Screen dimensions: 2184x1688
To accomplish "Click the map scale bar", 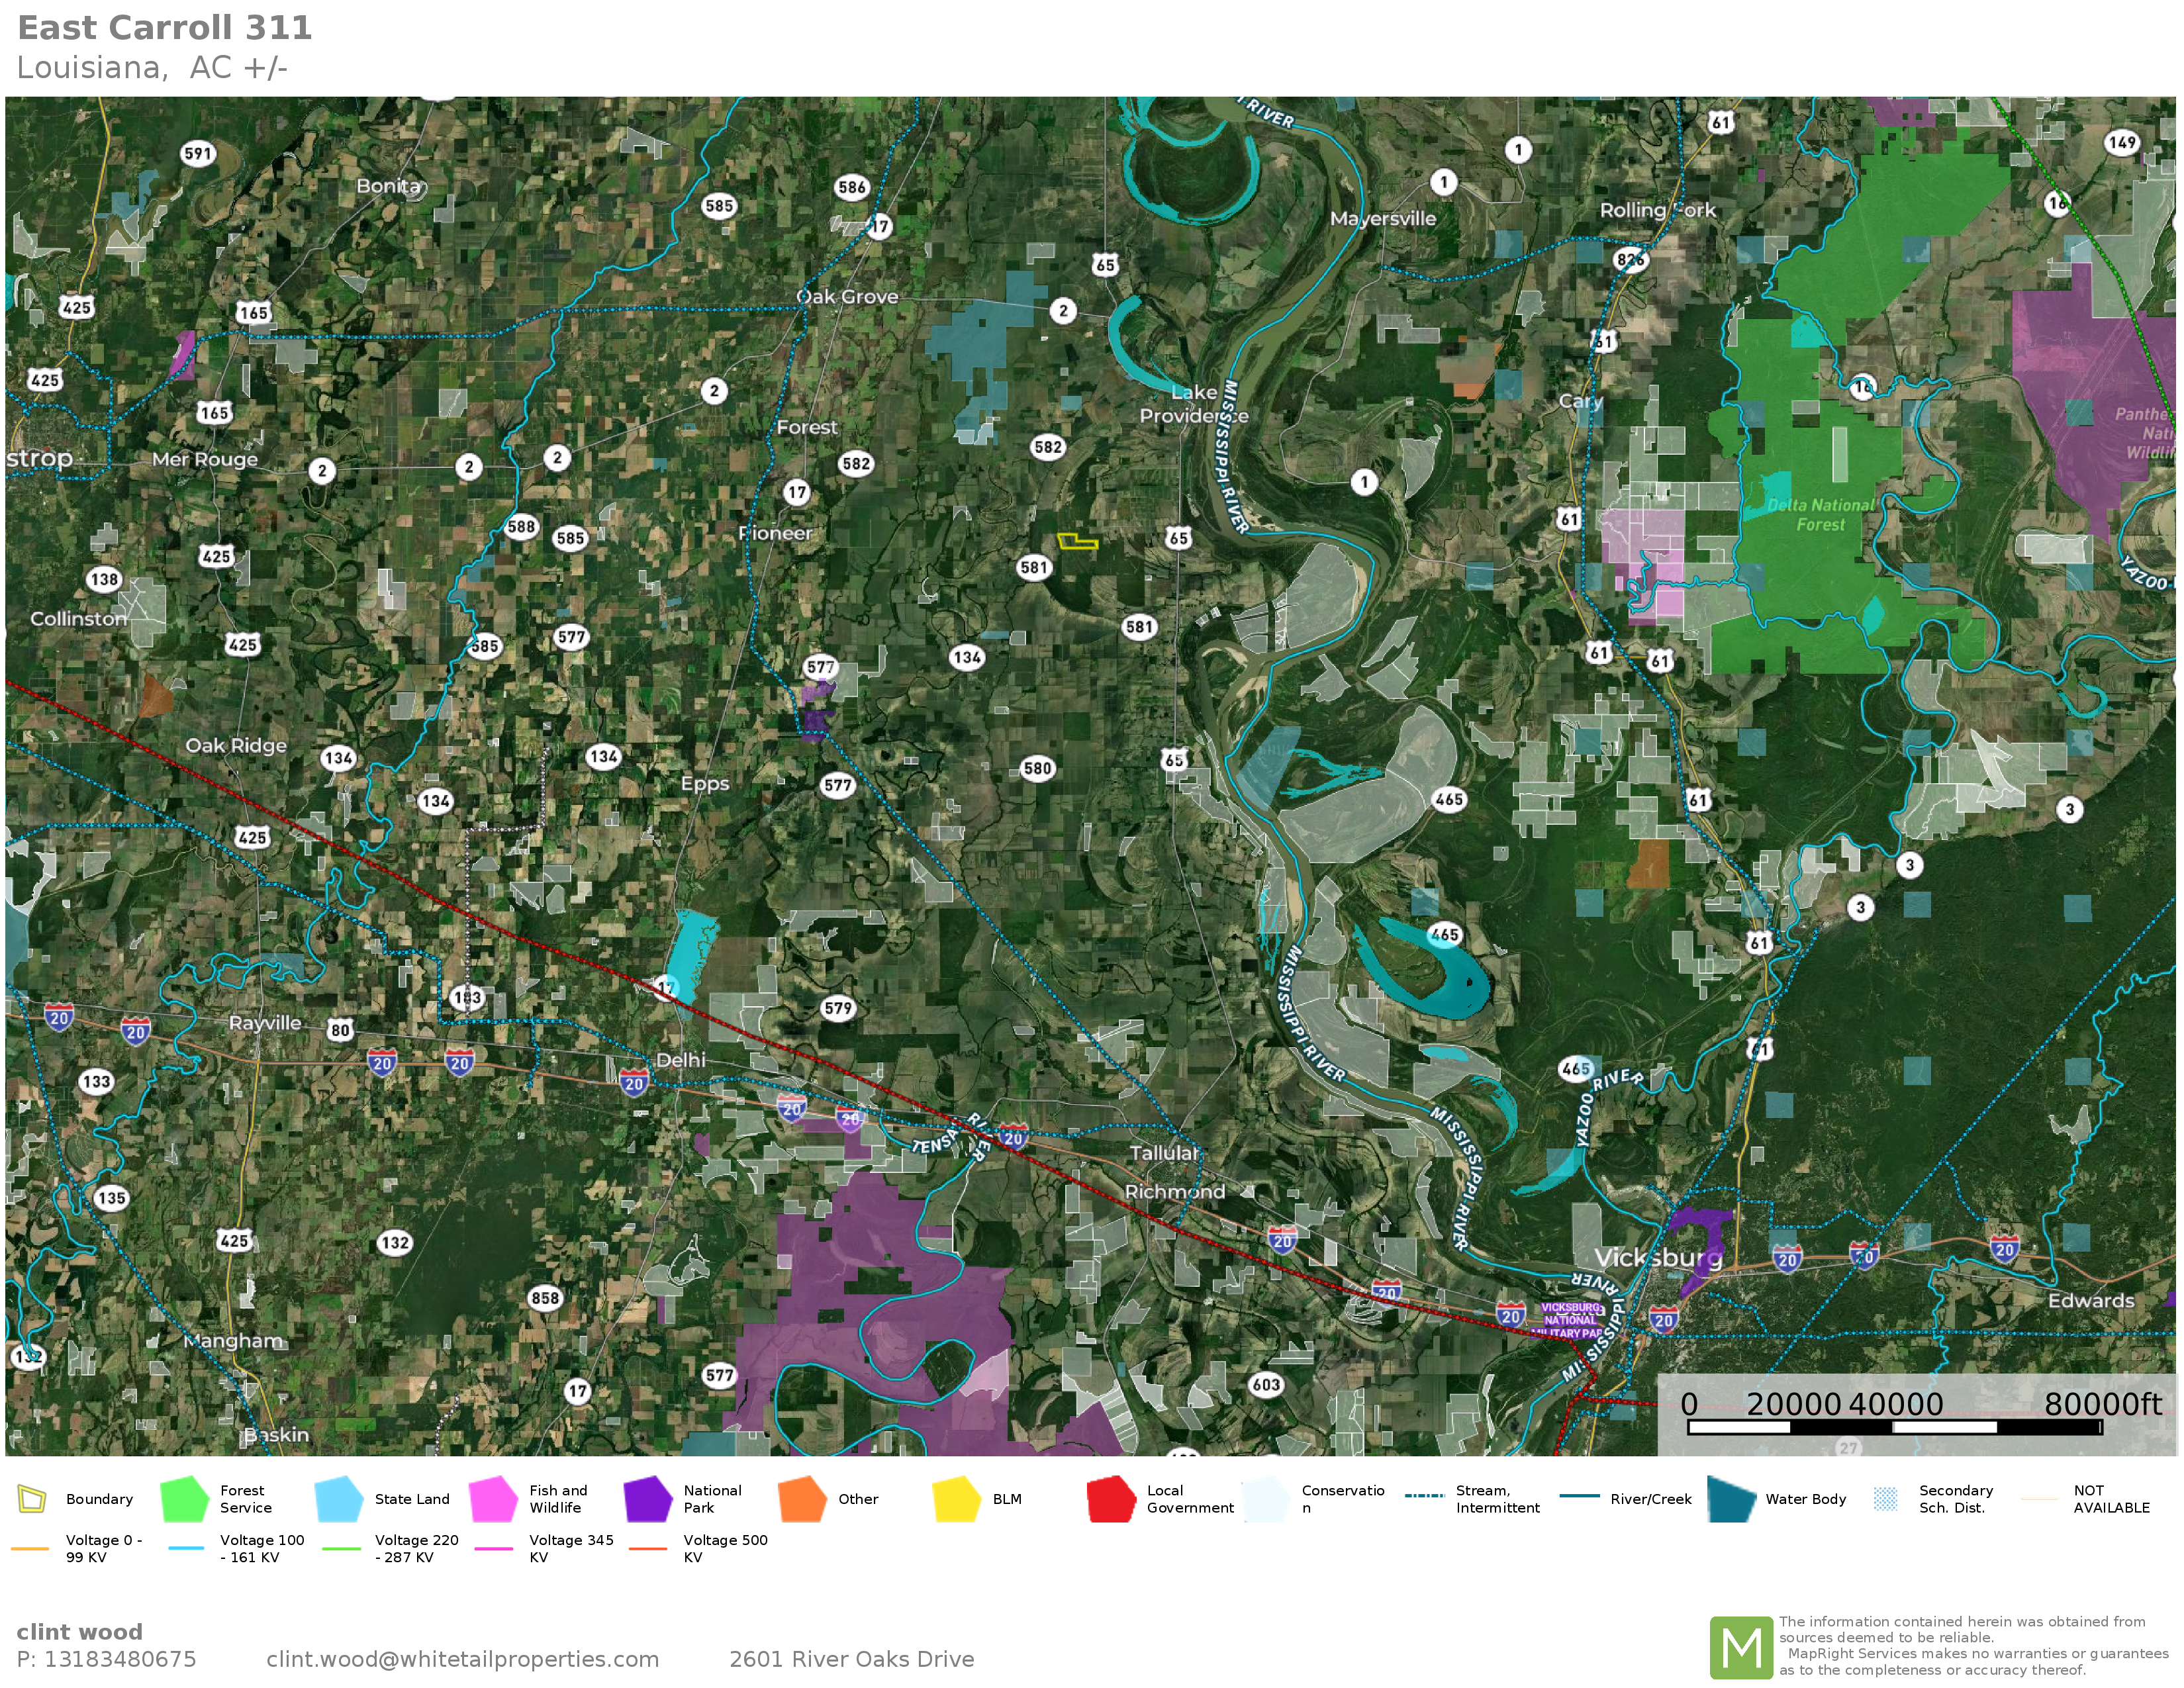I will (x=1894, y=1427).
